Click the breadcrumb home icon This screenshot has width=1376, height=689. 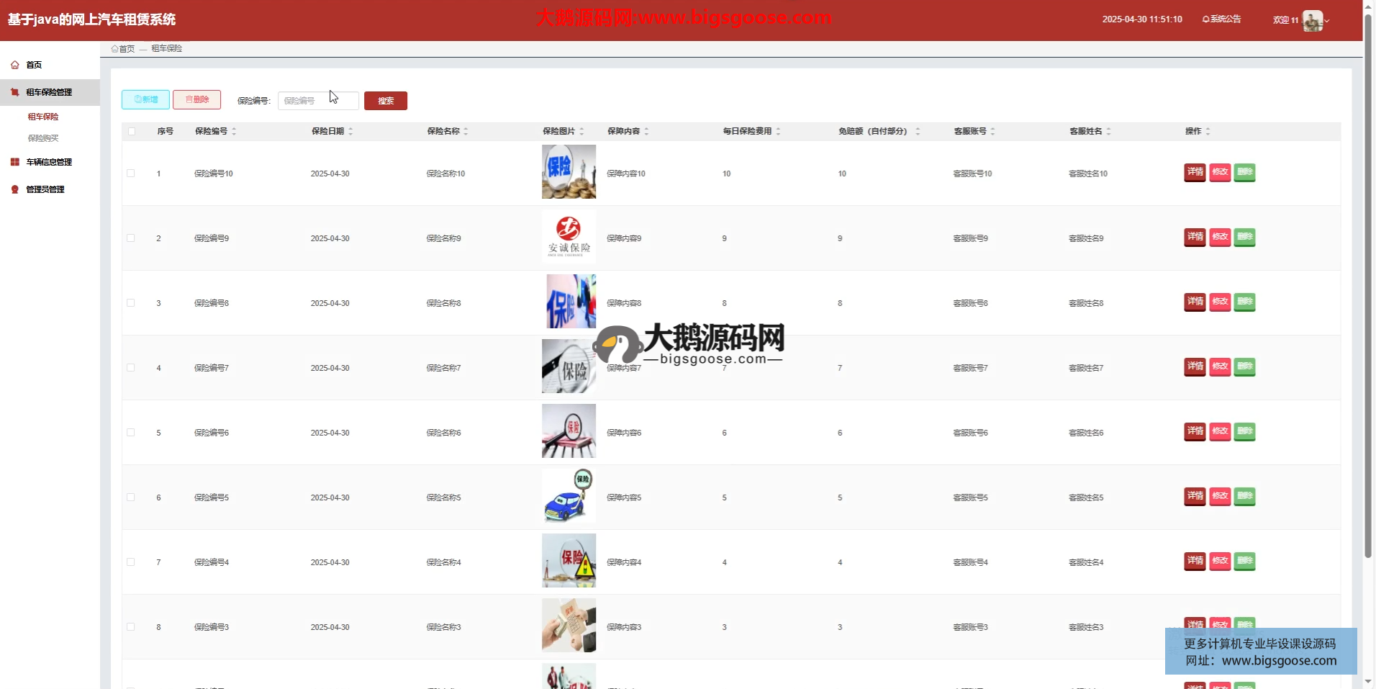115,49
